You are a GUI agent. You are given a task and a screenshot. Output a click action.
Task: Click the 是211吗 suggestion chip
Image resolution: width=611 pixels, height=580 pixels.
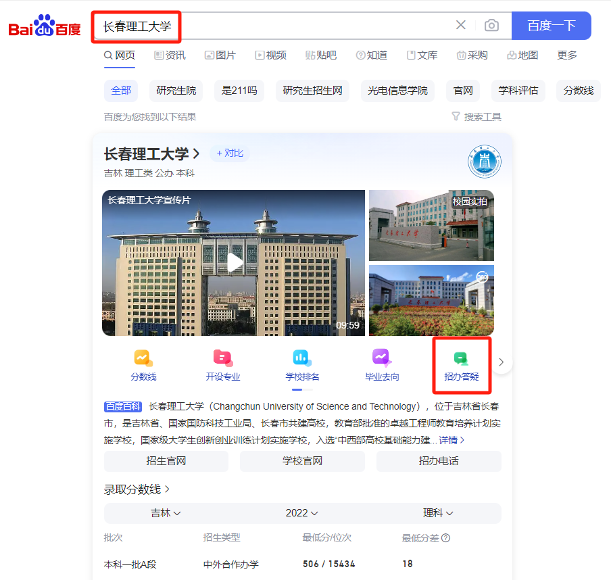pos(239,91)
